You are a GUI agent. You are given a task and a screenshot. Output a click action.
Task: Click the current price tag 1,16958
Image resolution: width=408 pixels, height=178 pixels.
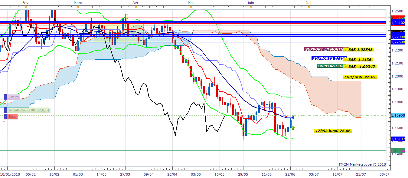[x=397, y=115]
